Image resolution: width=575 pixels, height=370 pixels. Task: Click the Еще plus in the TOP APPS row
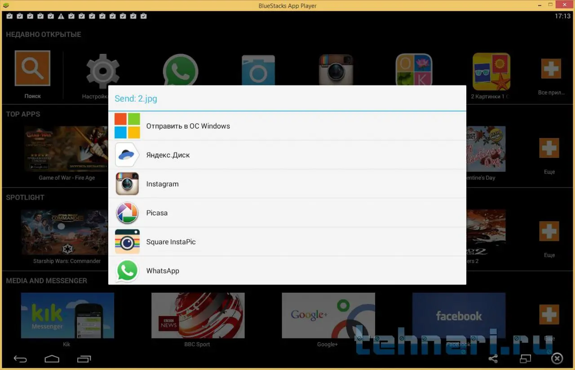[x=549, y=148]
